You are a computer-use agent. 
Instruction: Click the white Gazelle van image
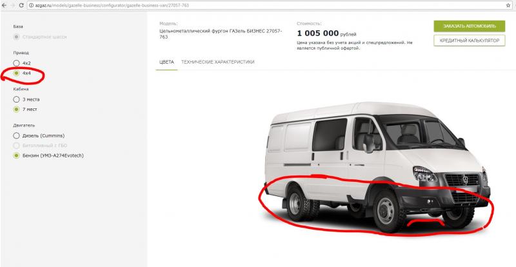point(377,167)
